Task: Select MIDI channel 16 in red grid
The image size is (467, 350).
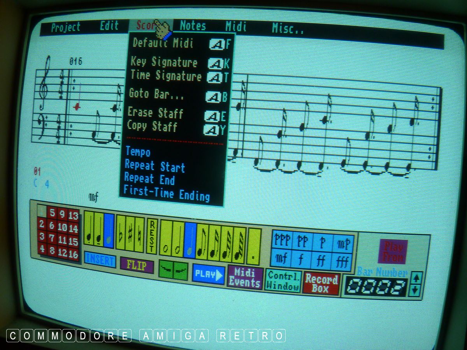Action: pos(73,254)
